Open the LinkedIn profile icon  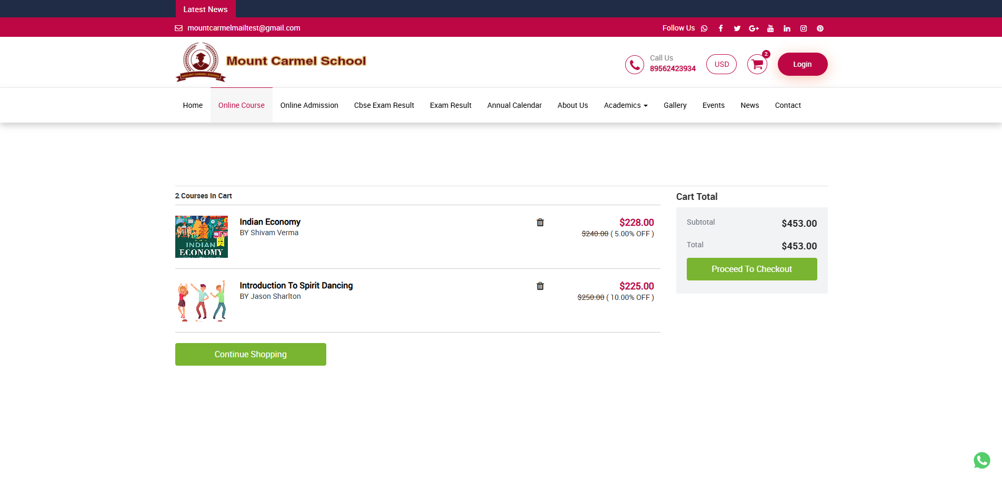point(787,28)
